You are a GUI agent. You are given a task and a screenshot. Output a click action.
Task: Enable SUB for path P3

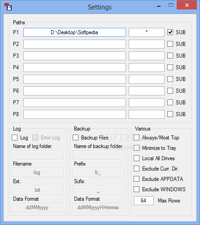[170, 56]
